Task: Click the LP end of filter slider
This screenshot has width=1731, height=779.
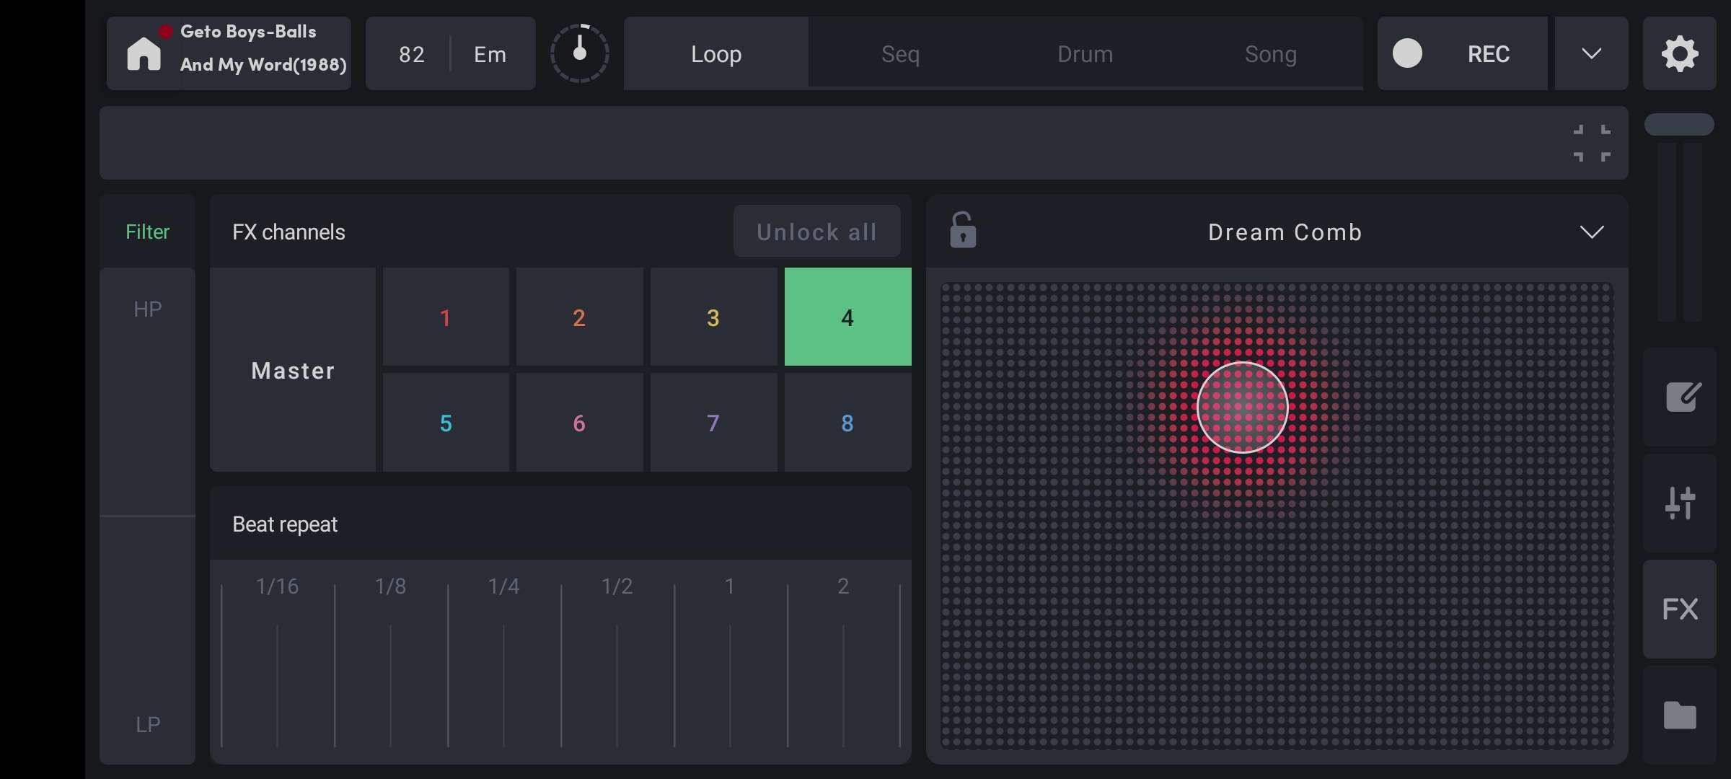Action: pyautogui.click(x=148, y=724)
